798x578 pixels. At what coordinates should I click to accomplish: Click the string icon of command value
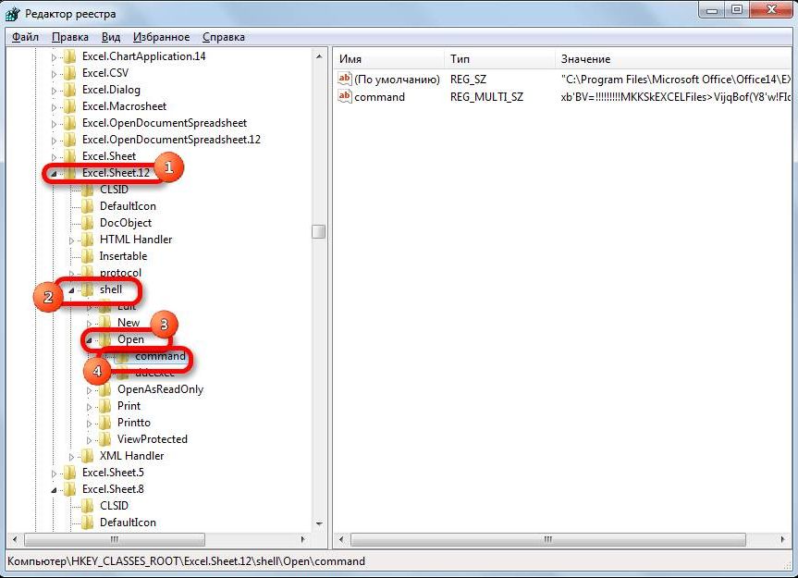tap(345, 97)
